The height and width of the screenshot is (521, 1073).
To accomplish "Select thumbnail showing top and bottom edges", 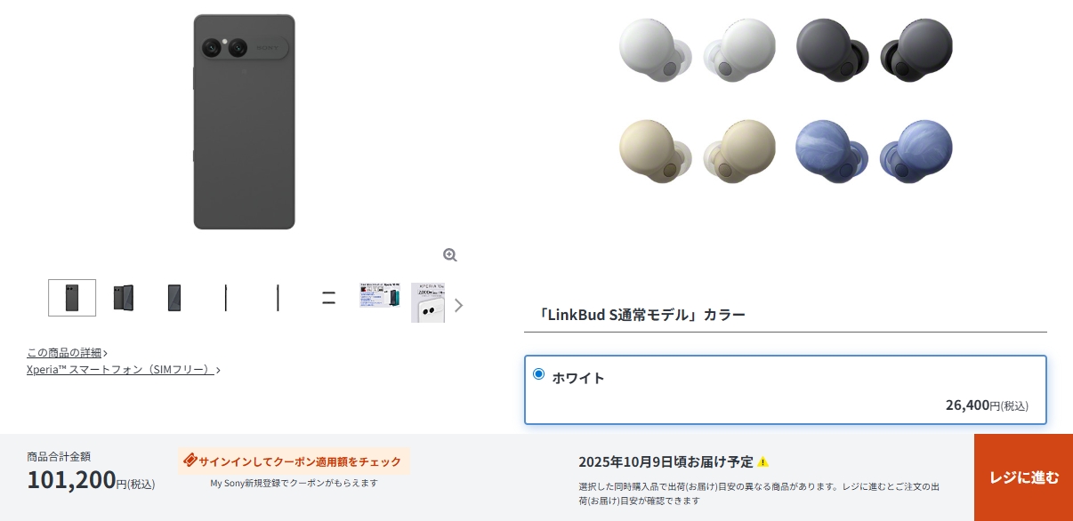I will coord(328,298).
